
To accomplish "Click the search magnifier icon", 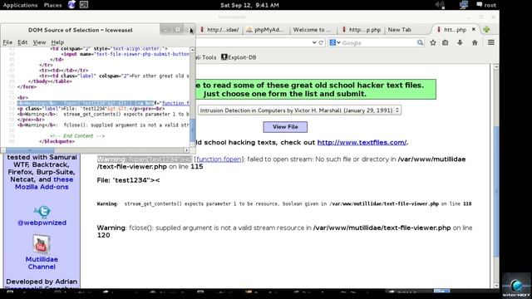I will 420,42.
